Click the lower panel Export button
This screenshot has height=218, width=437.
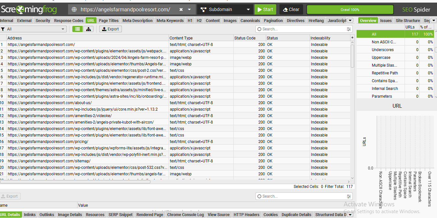point(10,196)
